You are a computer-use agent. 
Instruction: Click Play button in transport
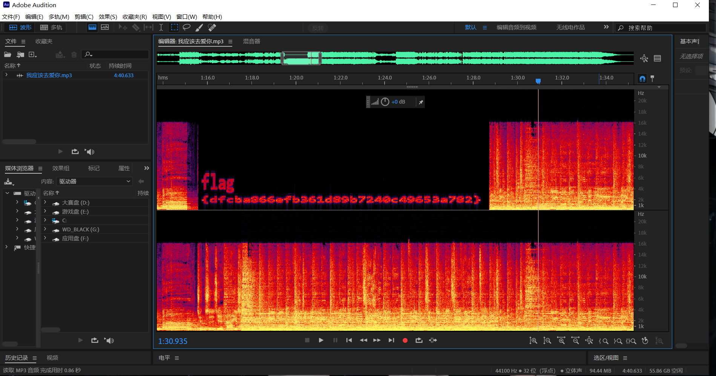(x=321, y=340)
